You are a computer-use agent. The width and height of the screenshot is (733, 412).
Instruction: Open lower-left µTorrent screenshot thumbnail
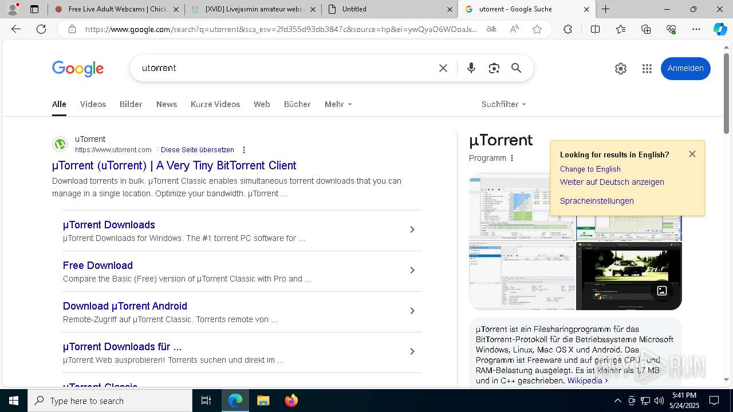point(522,276)
